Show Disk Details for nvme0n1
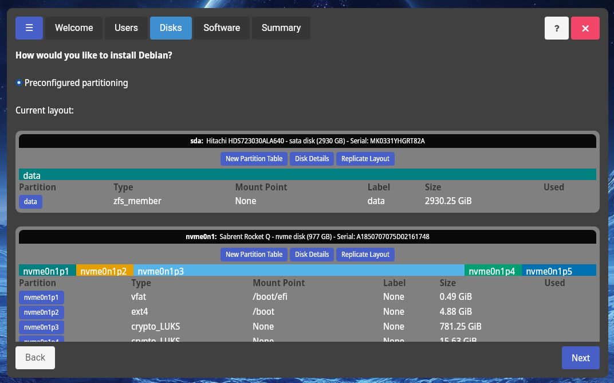Image resolution: width=614 pixels, height=383 pixels. (312, 255)
